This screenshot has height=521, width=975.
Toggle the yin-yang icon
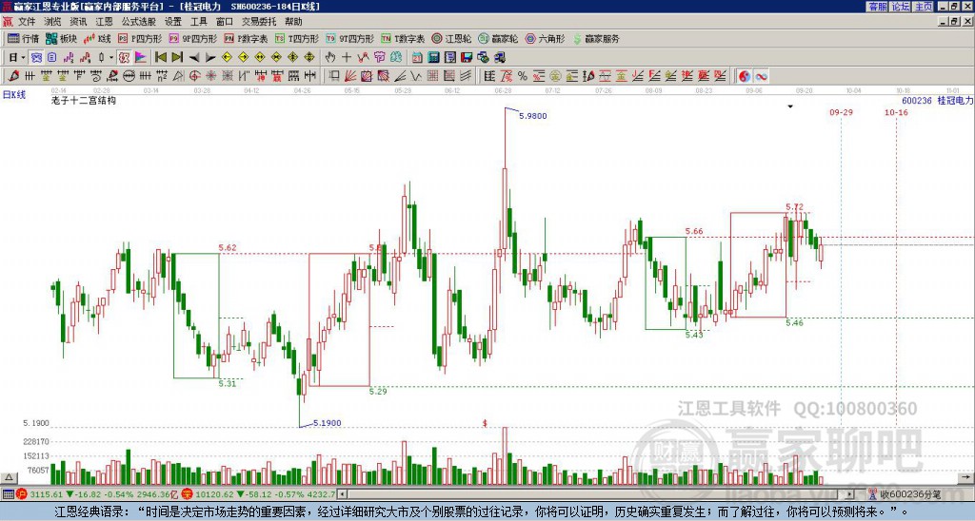click(x=745, y=76)
